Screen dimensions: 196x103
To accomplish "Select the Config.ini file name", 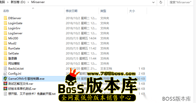I will pyautogui.click(x=15, y=74).
